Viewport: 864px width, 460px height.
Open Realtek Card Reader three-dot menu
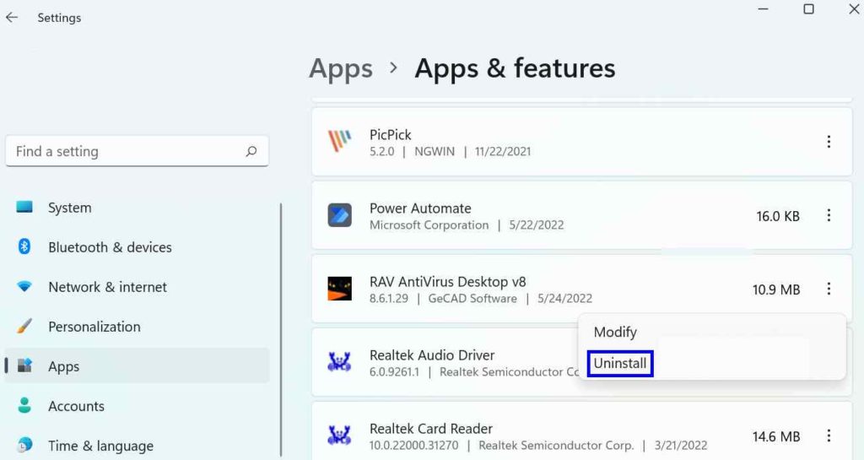coord(829,436)
